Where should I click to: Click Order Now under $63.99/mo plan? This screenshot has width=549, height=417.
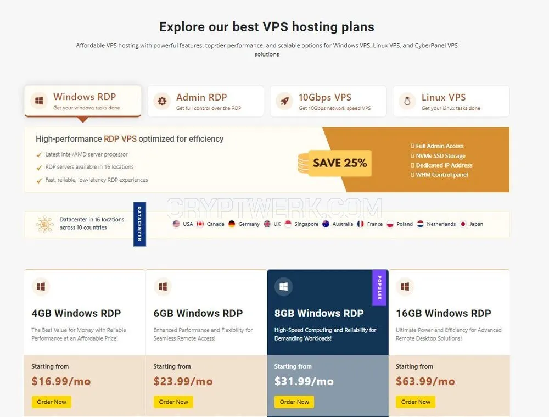[416, 402]
